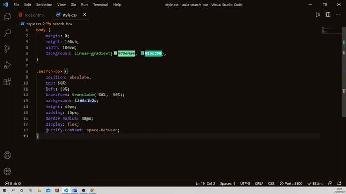Click the ESLint status item
The image size is (346, 194).
pyautogui.click(x=315, y=183)
